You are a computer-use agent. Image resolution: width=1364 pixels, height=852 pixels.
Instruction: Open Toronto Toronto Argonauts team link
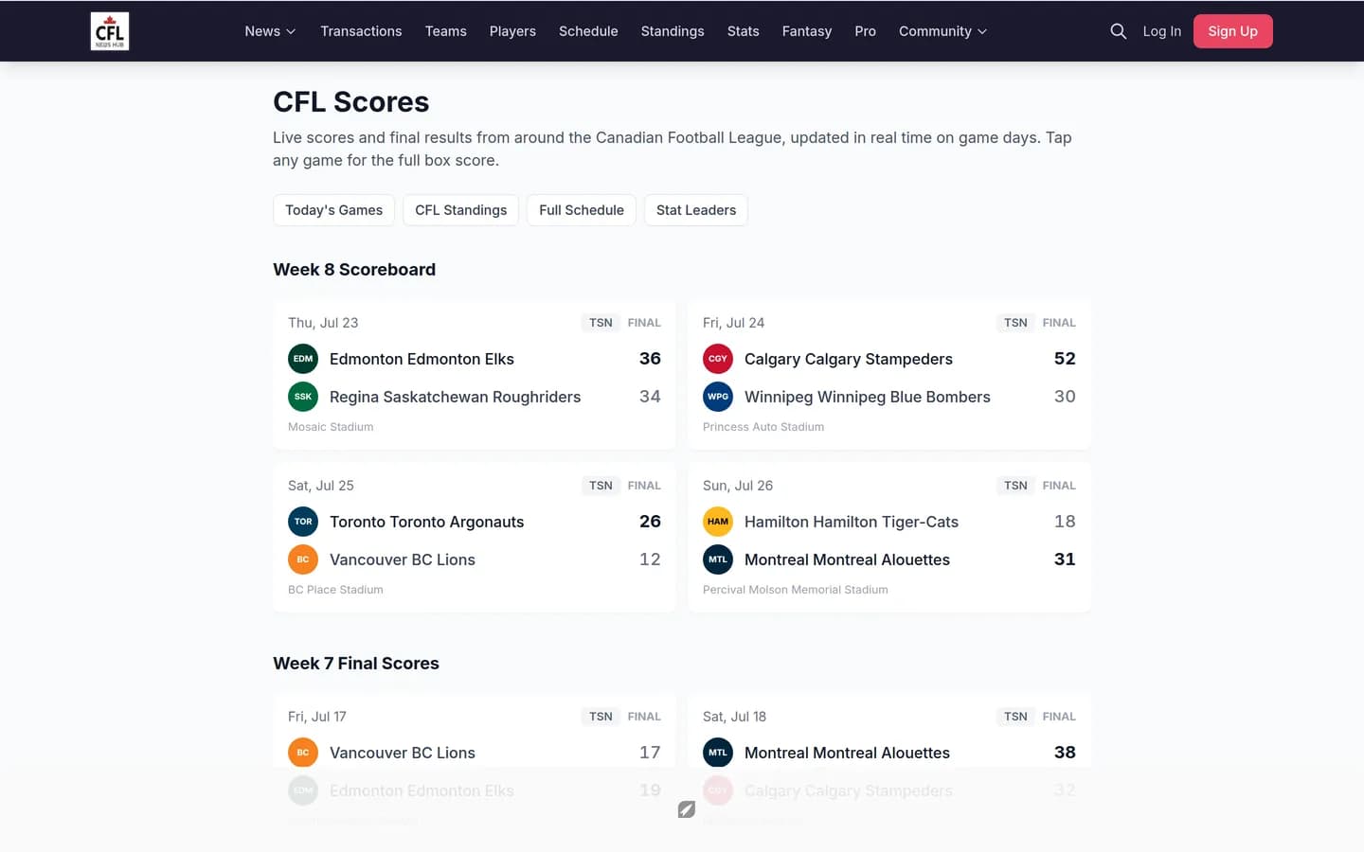[426, 522]
